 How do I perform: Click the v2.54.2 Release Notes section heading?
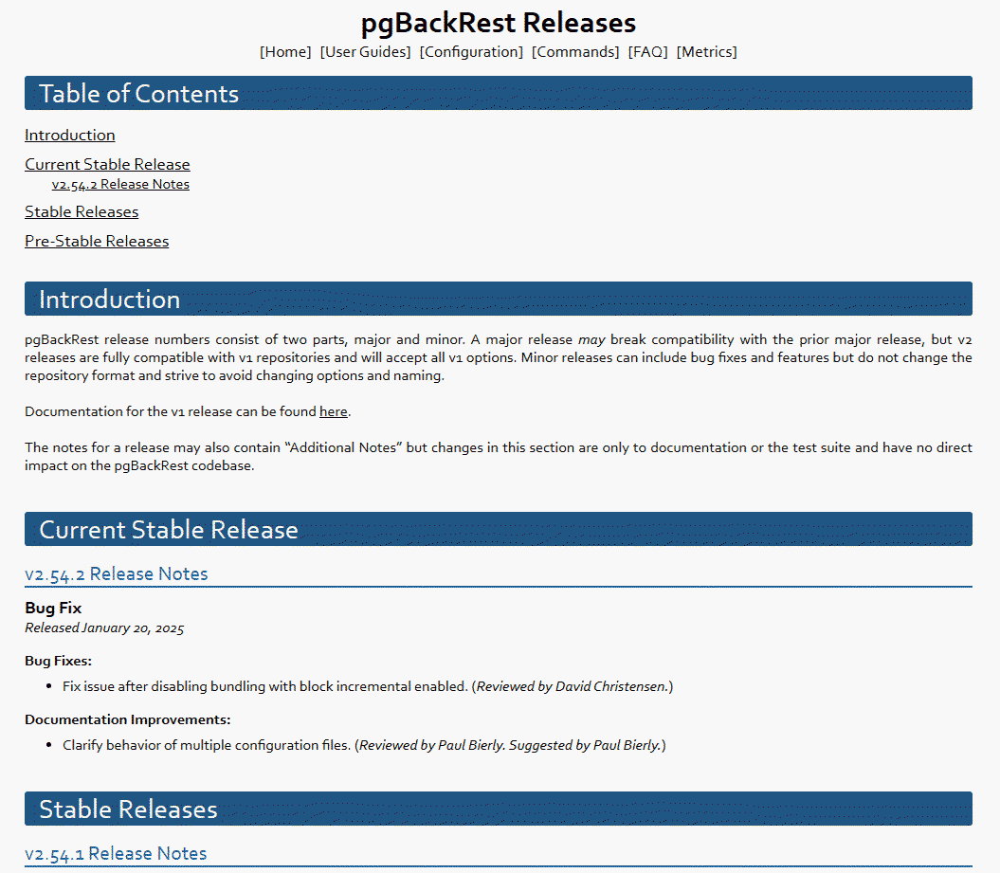(x=117, y=574)
